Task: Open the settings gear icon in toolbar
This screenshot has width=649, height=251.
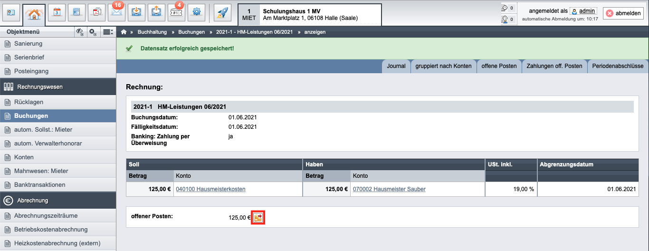Action: (196, 13)
